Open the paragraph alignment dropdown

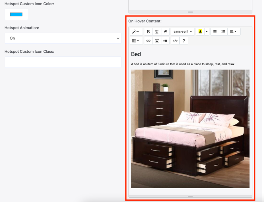(x=234, y=32)
